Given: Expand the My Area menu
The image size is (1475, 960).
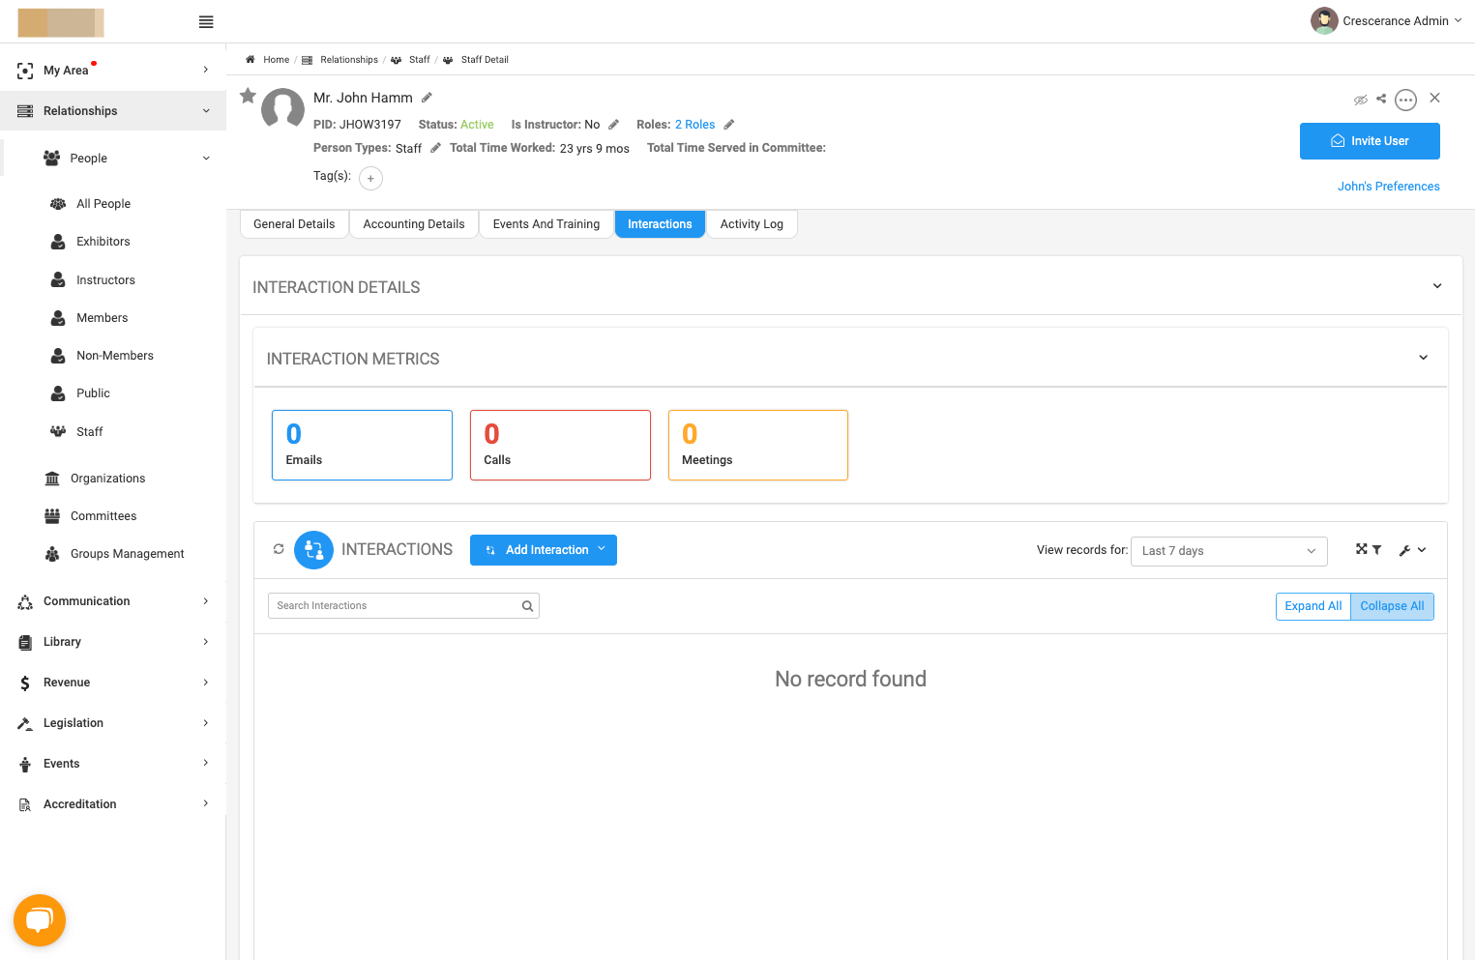Looking at the screenshot, I should click(113, 70).
